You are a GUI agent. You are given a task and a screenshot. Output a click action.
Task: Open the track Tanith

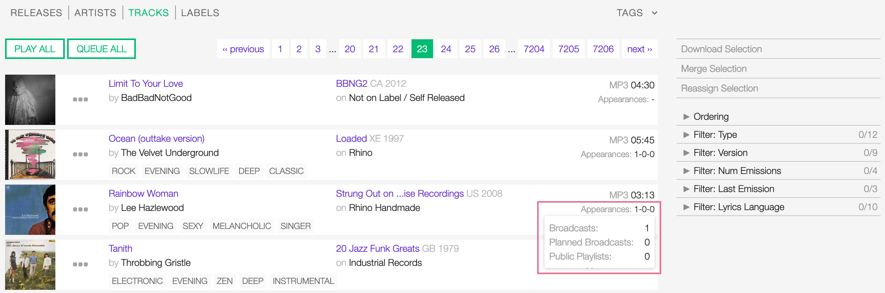click(121, 249)
